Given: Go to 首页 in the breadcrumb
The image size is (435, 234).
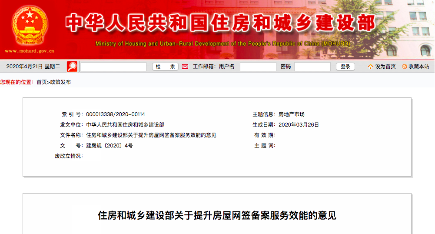Looking at the screenshot, I should [42, 82].
